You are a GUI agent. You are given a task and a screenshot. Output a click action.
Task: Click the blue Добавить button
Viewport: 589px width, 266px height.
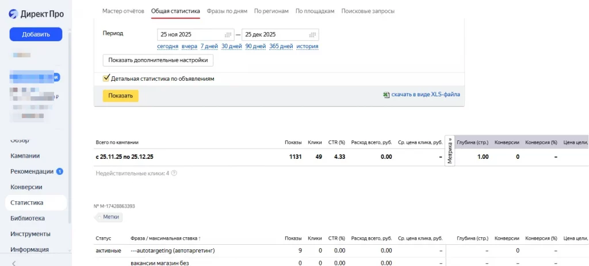[x=36, y=34]
